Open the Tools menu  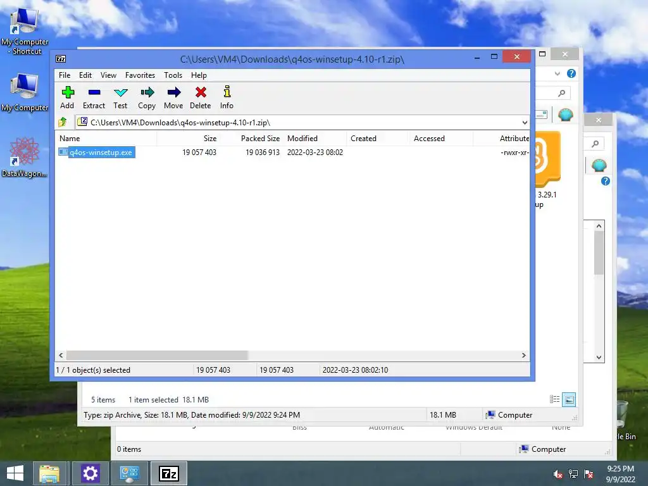click(x=173, y=75)
